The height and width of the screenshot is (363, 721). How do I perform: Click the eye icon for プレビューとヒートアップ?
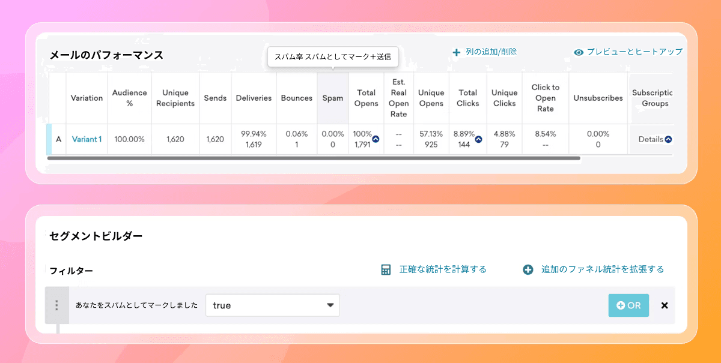[579, 52]
